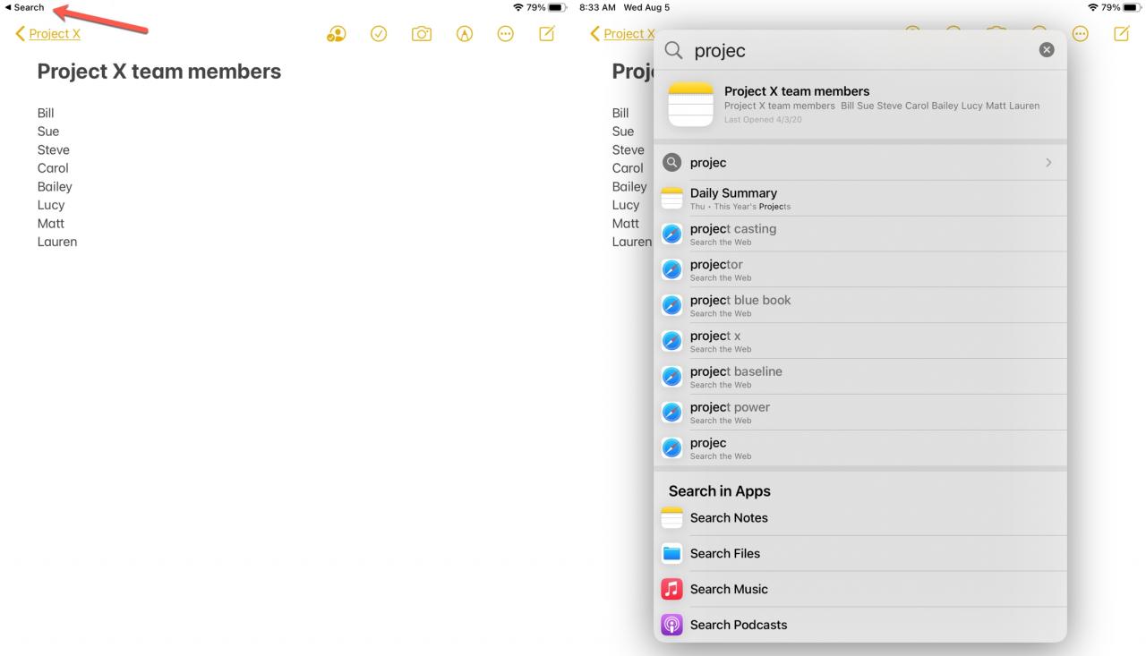Tap Search Notes in Search in Apps
The height and width of the screenshot is (656, 1146).
(x=860, y=518)
